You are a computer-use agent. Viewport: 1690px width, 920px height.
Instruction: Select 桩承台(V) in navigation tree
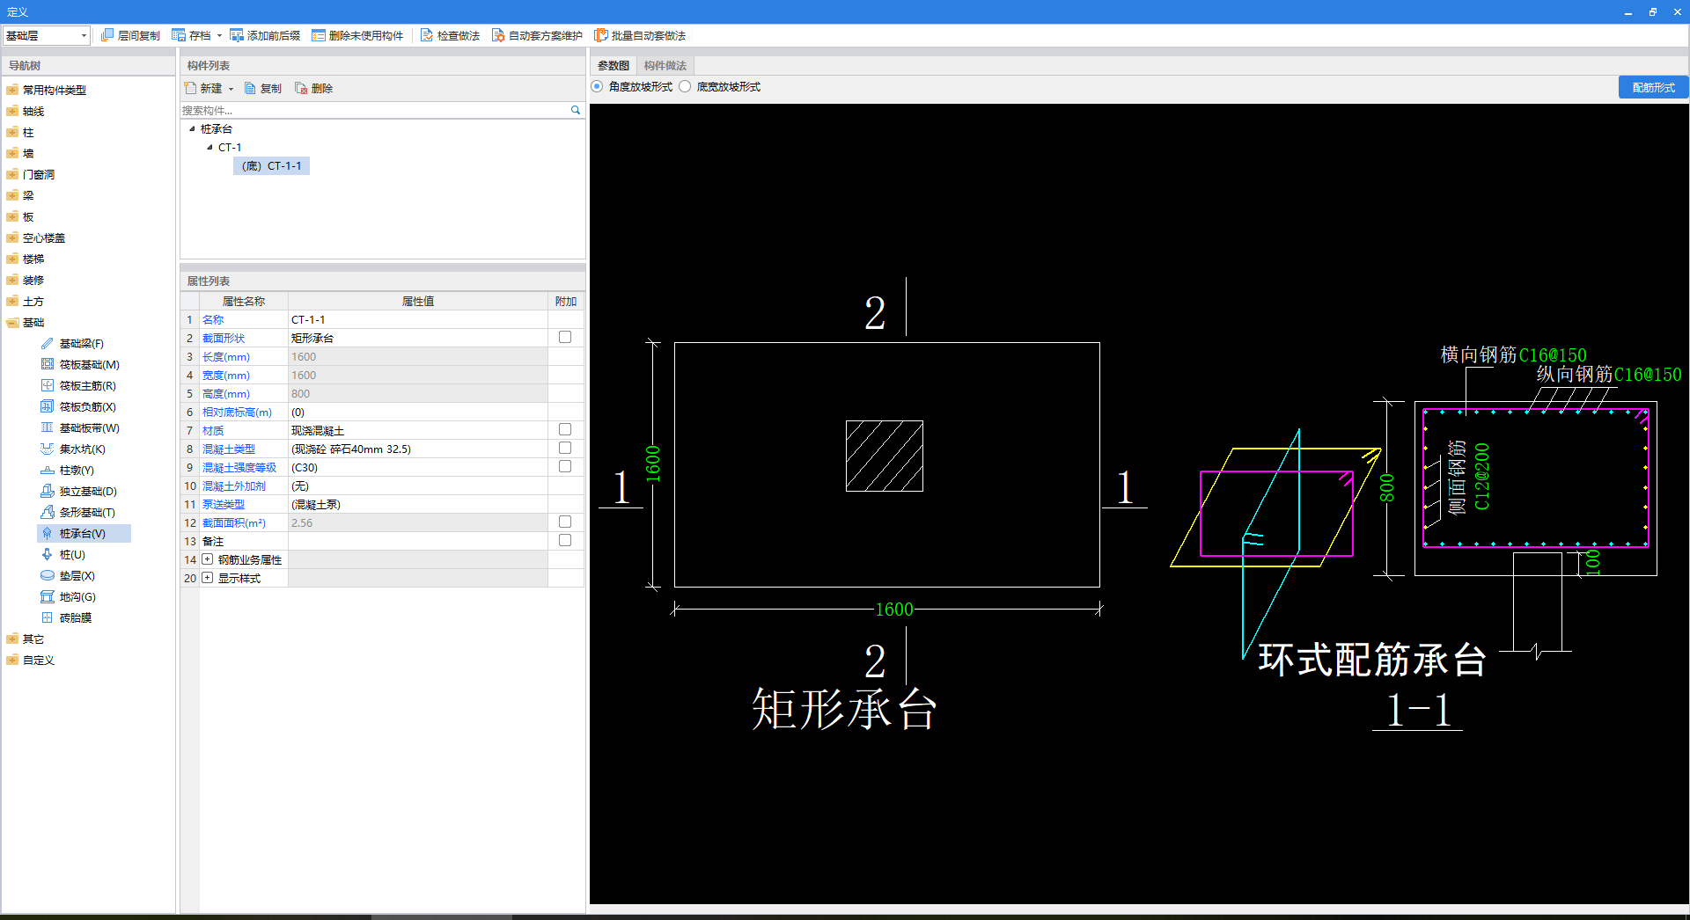(82, 534)
